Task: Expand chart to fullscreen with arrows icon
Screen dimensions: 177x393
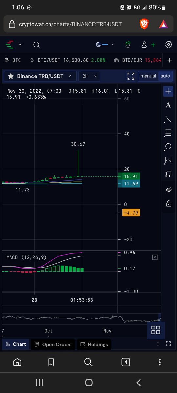Action: coord(130,76)
